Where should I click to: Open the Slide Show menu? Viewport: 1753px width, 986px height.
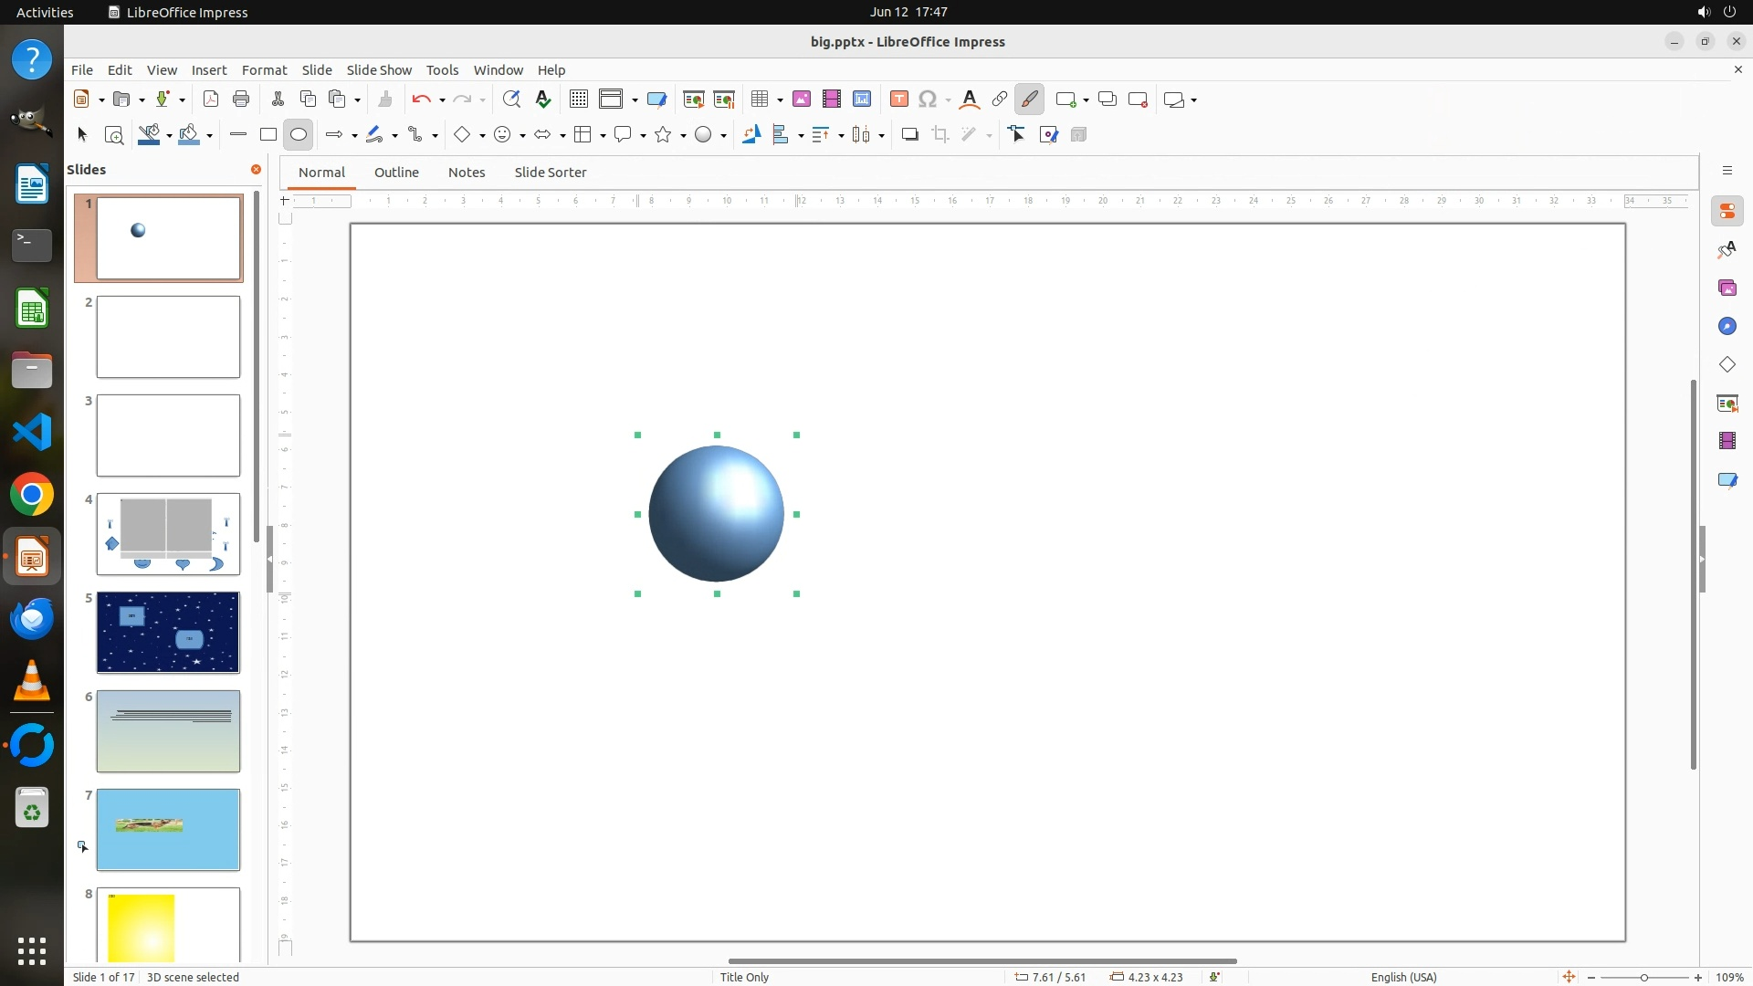pyautogui.click(x=379, y=70)
